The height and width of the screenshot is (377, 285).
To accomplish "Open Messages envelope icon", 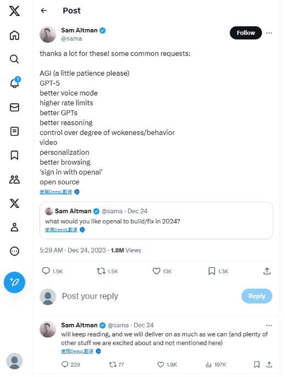I will (x=14, y=107).
